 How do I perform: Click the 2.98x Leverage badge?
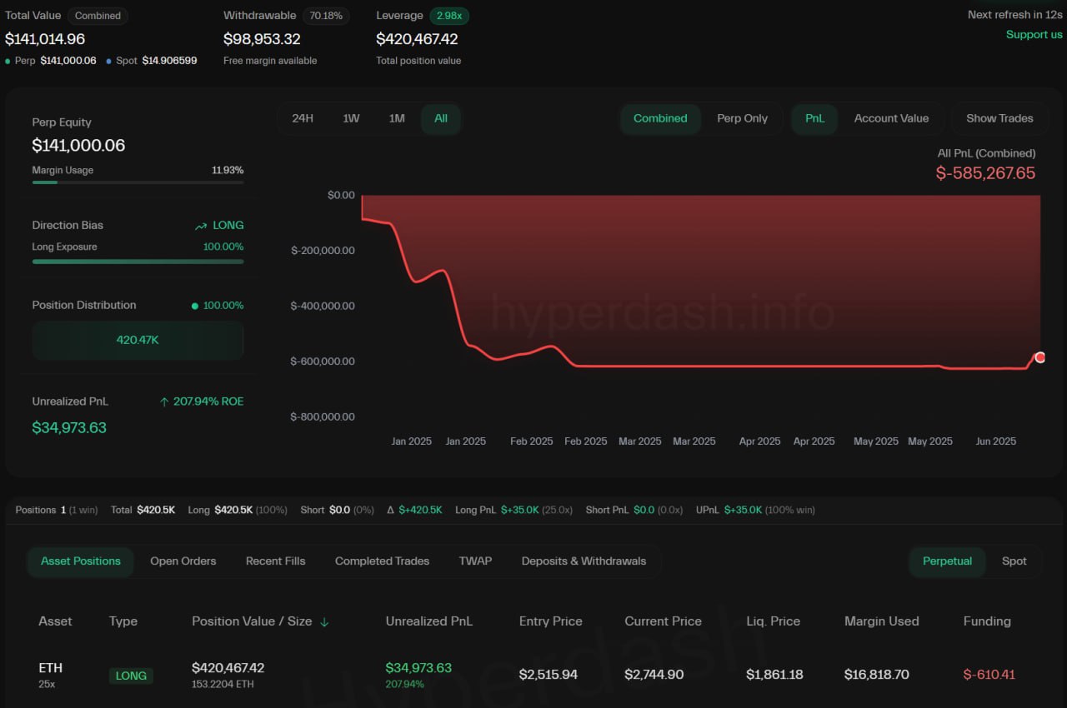click(x=449, y=15)
